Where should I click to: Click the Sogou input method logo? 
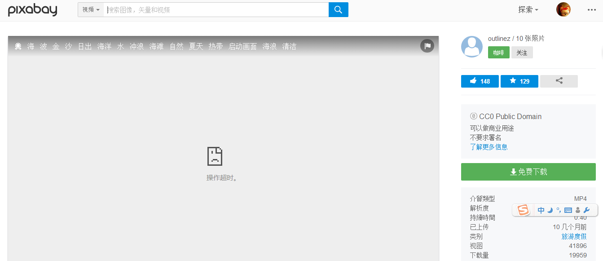point(522,210)
